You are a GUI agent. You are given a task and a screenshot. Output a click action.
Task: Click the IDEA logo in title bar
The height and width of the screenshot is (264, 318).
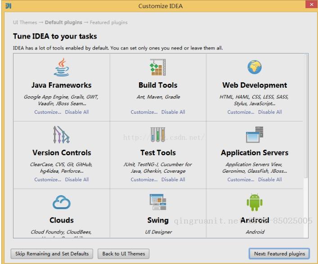tap(8, 6)
